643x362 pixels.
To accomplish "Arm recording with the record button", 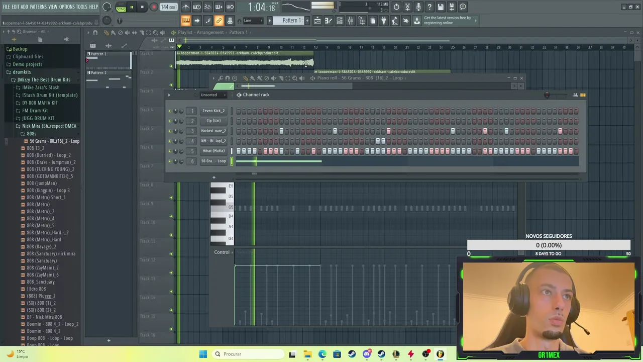I will click(x=154, y=7).
